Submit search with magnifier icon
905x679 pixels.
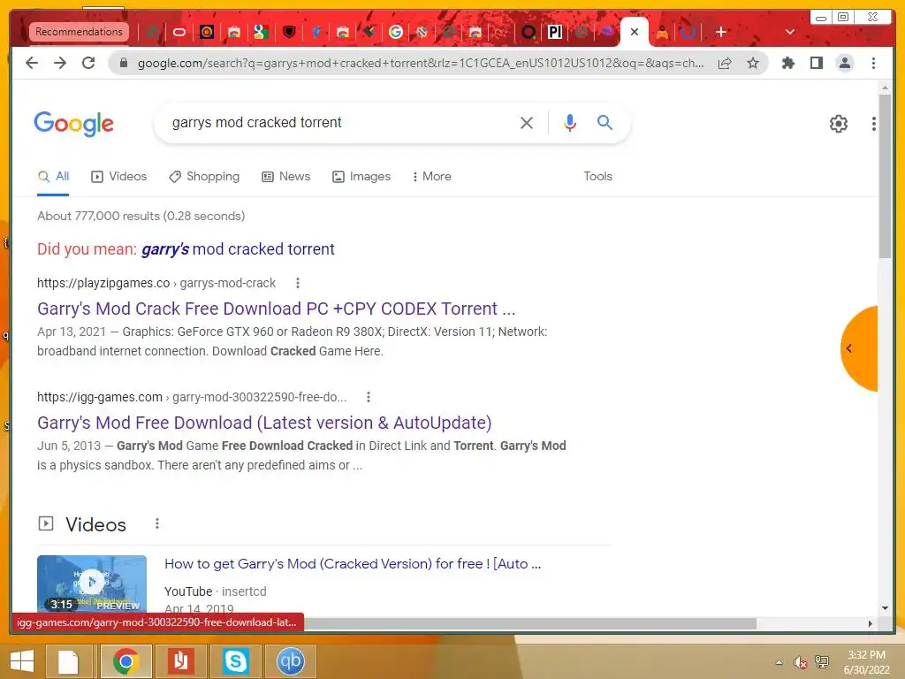[x=605, y=122]
